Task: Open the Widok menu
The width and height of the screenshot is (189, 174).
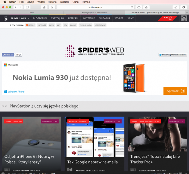Action: coord(41,2)
